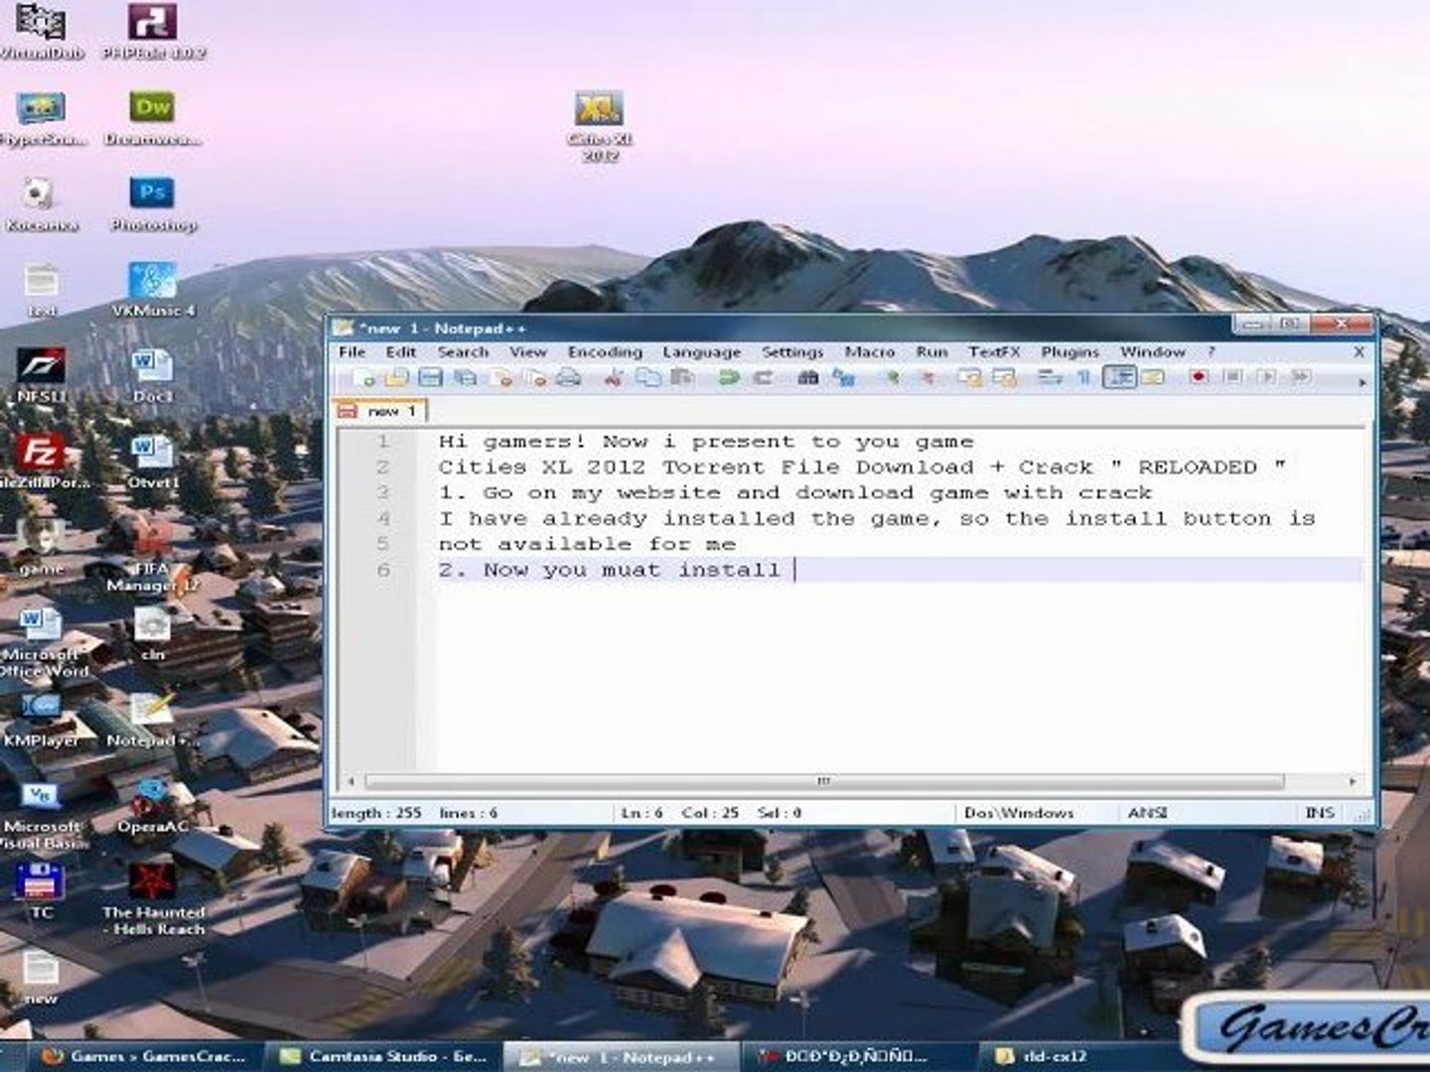
Task: Stop macro recording with the toolbar square
Action: click(1232, 377)
